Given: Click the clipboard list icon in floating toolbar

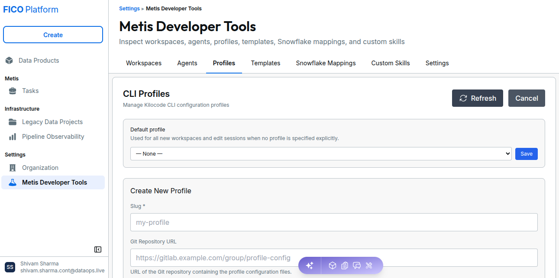Looking at the screenshot, I should click(x=345, y=265).
